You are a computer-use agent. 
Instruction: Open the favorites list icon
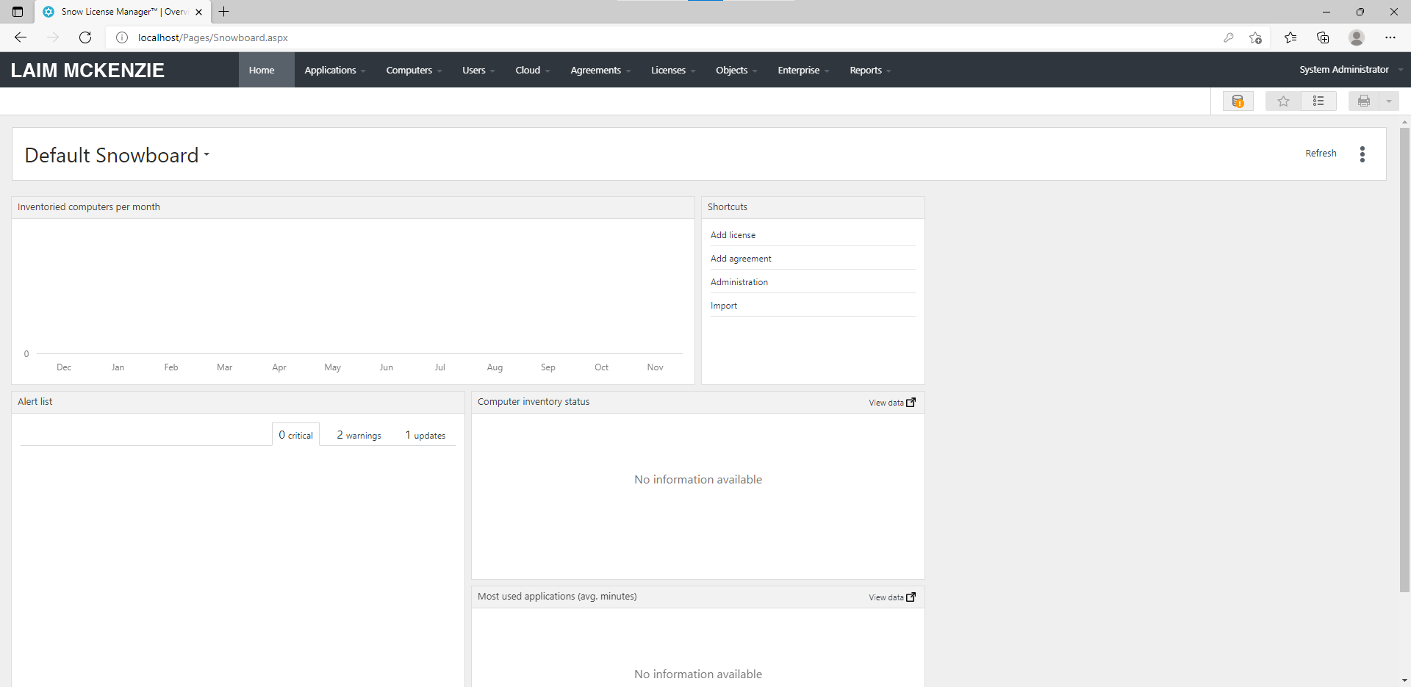point(1318,101)
